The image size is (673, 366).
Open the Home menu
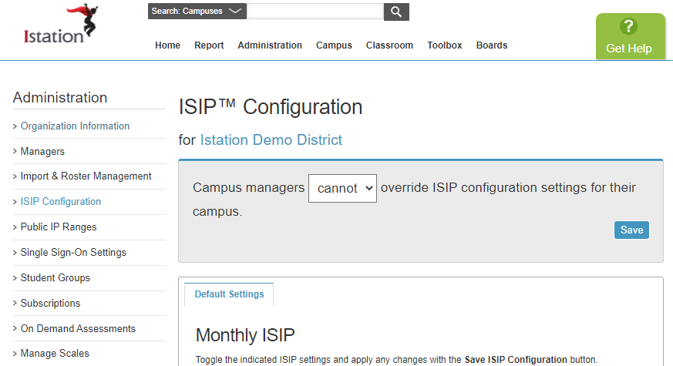pos(167,45)
